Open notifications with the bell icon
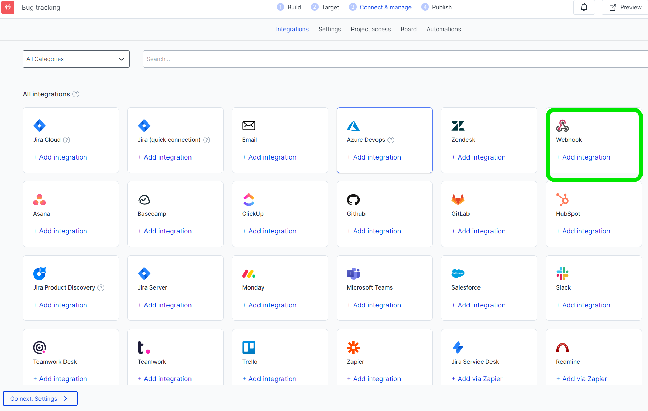This screenshot has height=411, width=648. pos(584,7)
